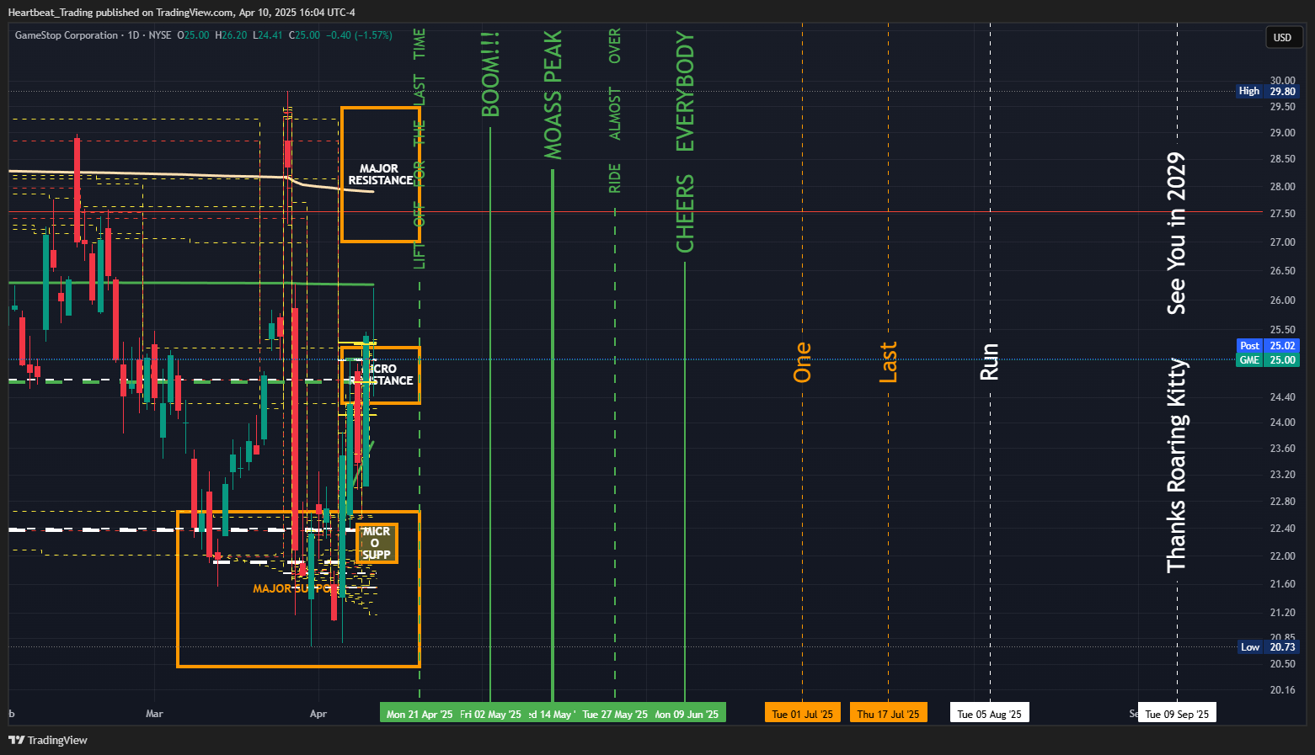Click the Low 20.73 price label
This screenshot has height=755, width=1315.
coord(1268,646)
